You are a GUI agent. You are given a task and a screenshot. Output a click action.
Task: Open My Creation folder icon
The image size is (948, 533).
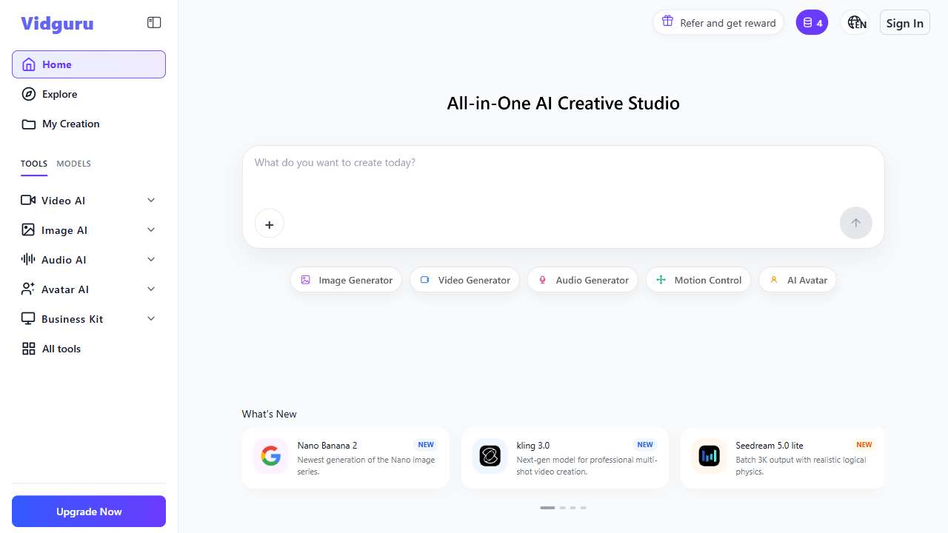[28, 124]
